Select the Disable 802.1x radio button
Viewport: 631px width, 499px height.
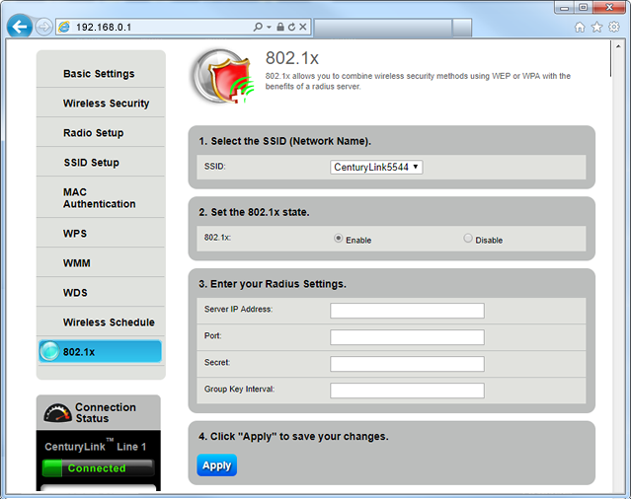click(468, 239)
